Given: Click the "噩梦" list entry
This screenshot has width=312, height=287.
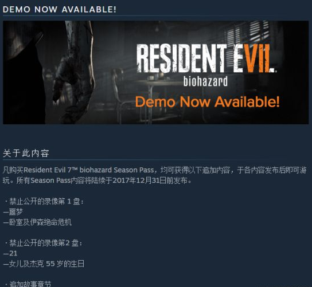Looking at the screenshot, I should (13, 212).
